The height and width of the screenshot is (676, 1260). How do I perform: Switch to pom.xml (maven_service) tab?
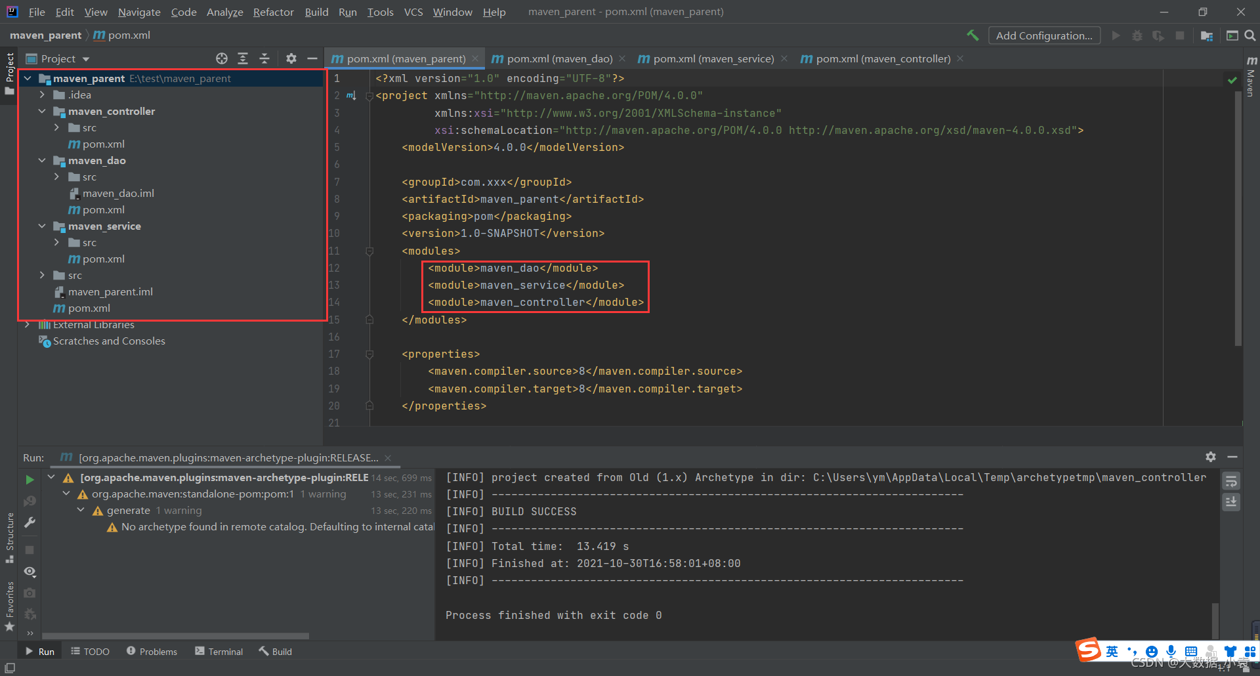713,58
